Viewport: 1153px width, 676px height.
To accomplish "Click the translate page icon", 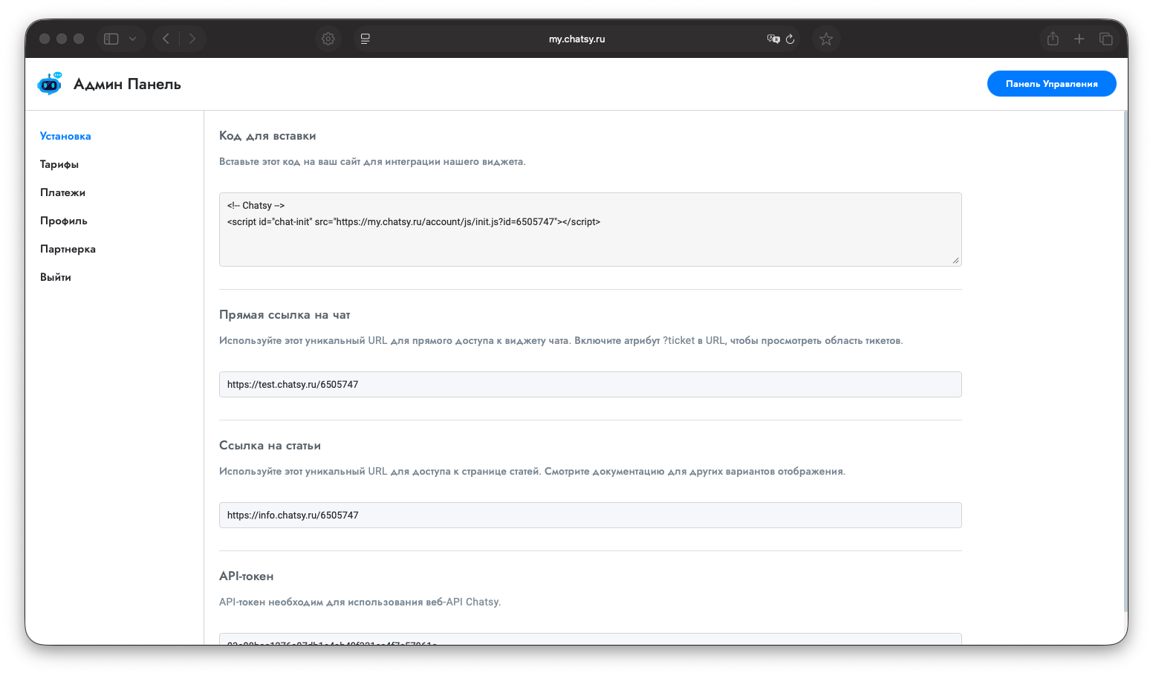I will pyautogui.click(x=773, y=39).
